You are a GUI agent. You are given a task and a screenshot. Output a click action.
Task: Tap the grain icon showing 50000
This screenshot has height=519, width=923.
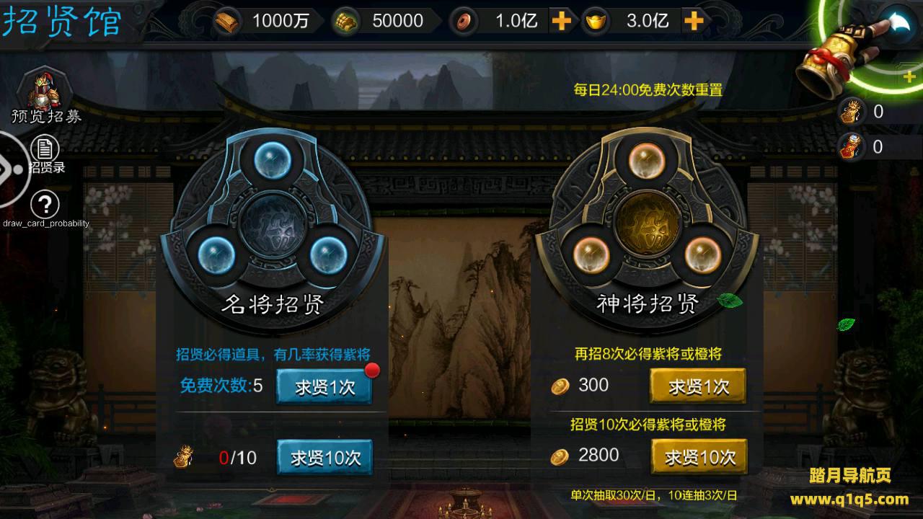pos(345,22)
